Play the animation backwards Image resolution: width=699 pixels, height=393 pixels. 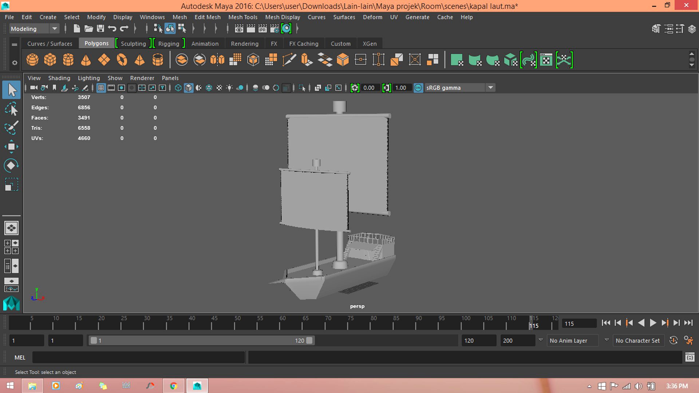641,323
